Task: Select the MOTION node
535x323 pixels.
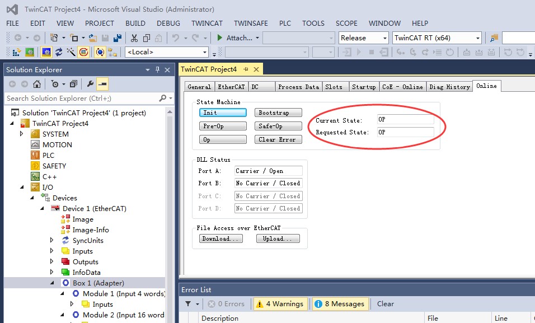Action: click(x=57, y=145)
